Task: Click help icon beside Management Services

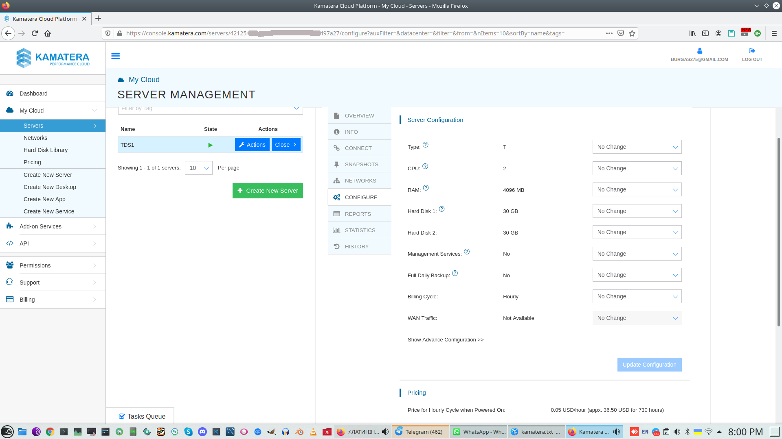Action: [x=467, y=252]
